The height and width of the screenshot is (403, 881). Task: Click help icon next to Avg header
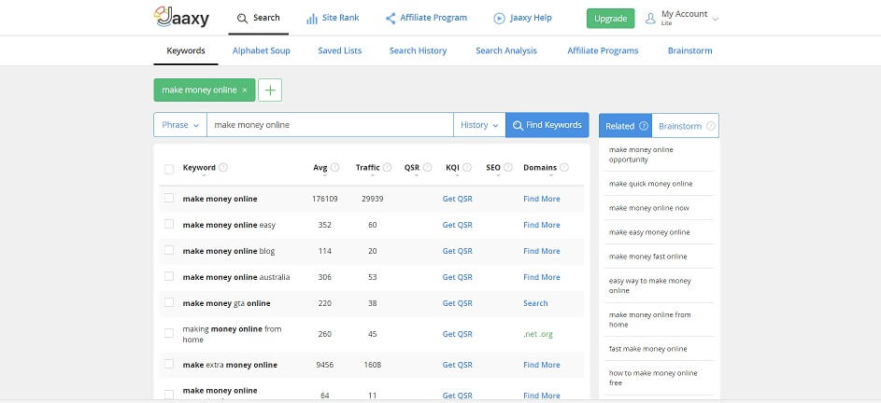pos(334,167)
